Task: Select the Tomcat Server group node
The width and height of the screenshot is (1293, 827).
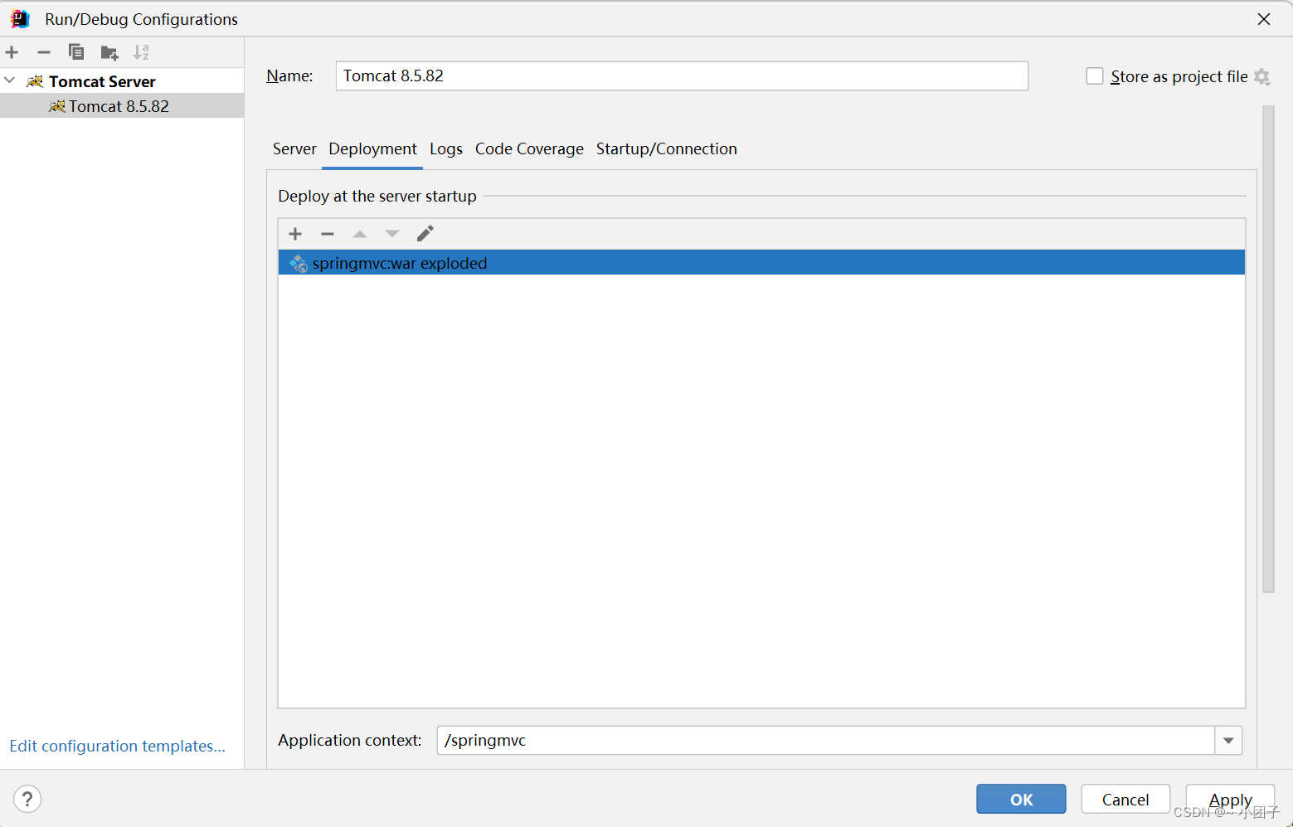Action: pos(122,81)
